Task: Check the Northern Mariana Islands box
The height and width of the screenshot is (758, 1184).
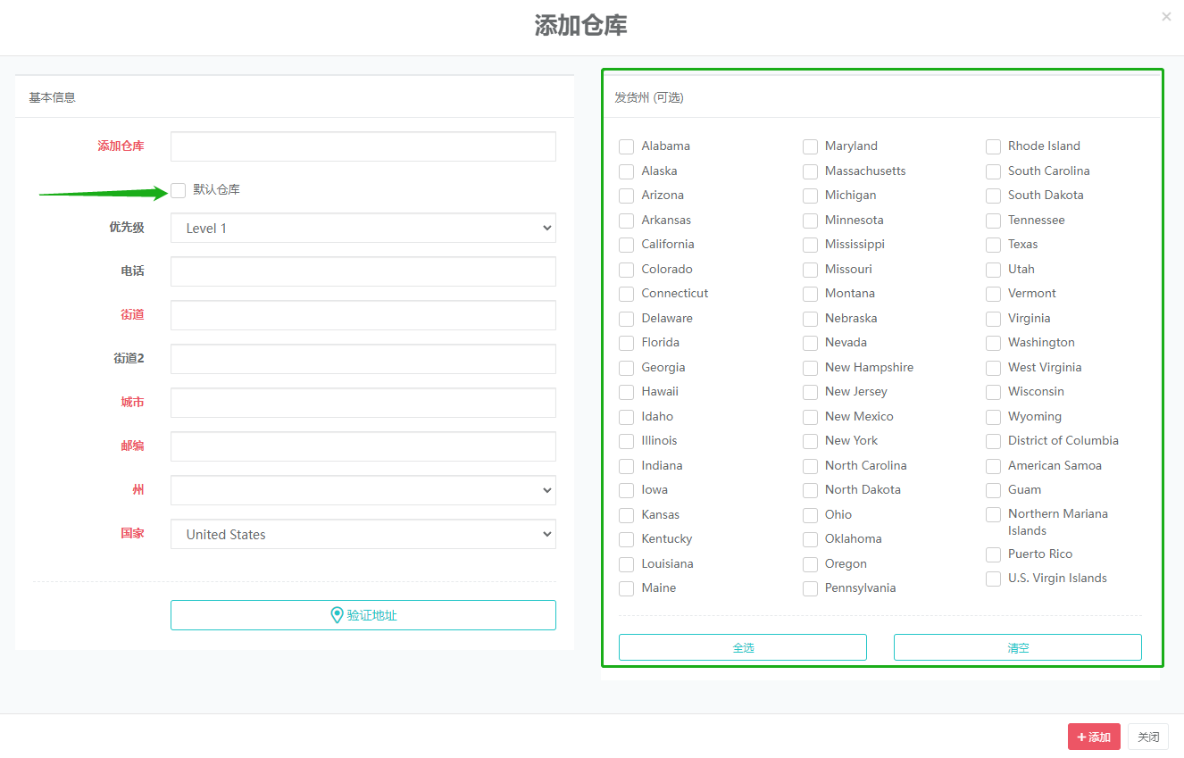Action: 993,514
